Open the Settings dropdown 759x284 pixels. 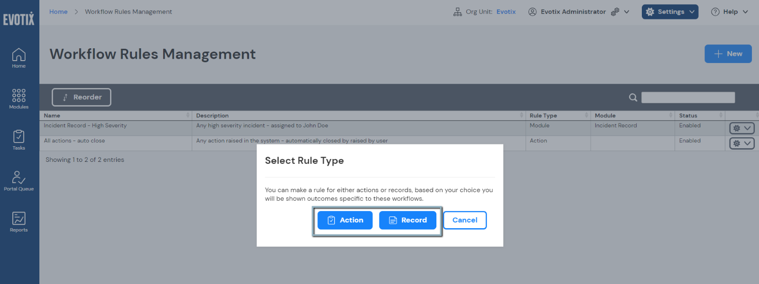[670, 12]
